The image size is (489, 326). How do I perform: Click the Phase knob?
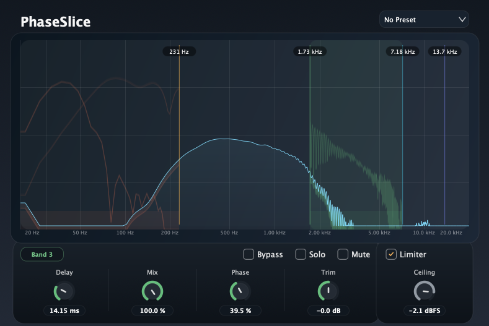pos(240,291)
